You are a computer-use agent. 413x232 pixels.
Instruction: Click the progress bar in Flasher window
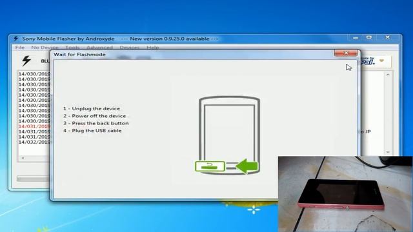[33, 179]
